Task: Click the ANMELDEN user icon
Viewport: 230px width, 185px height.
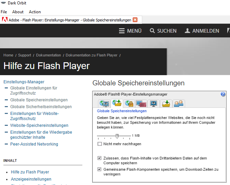Action: click(x=187, y=31)
